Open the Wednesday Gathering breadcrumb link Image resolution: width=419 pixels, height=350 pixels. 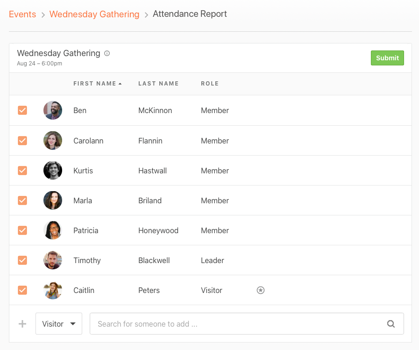pyautogui.click(x=94, y=14)
